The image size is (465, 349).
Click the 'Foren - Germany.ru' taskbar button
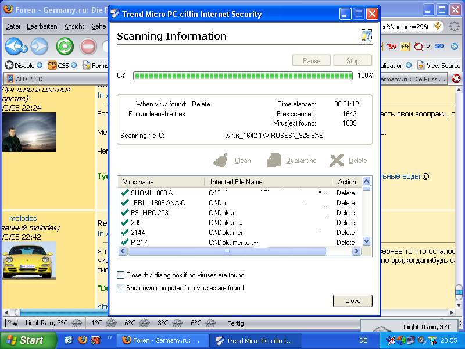pos(163,340)
